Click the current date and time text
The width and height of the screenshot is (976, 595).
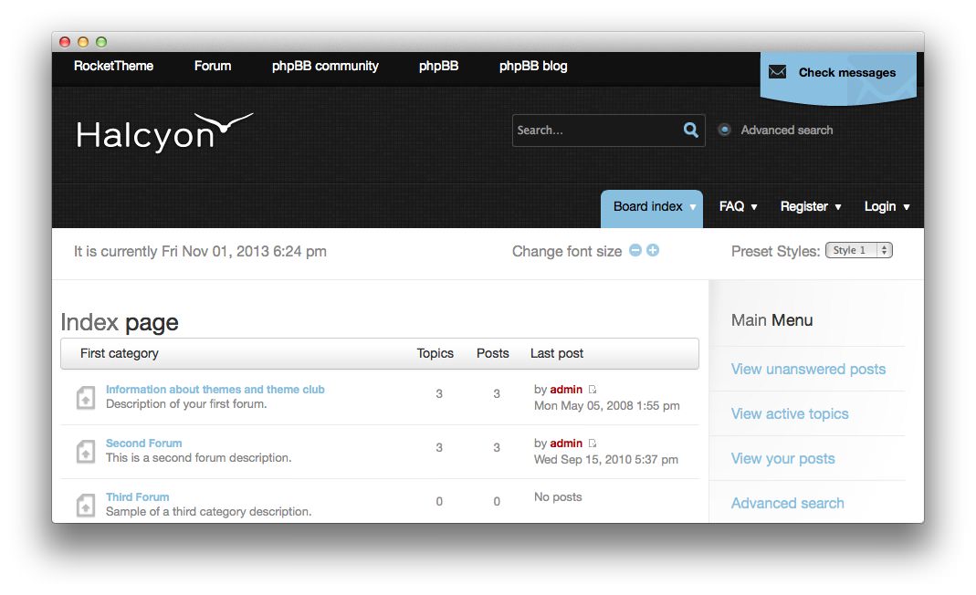(200, 252)
